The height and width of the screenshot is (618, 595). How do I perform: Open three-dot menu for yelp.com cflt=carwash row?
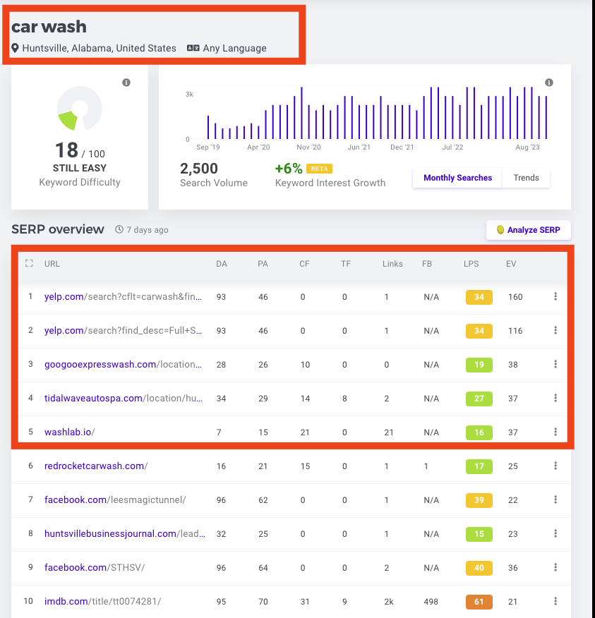[x=555, y=296]
